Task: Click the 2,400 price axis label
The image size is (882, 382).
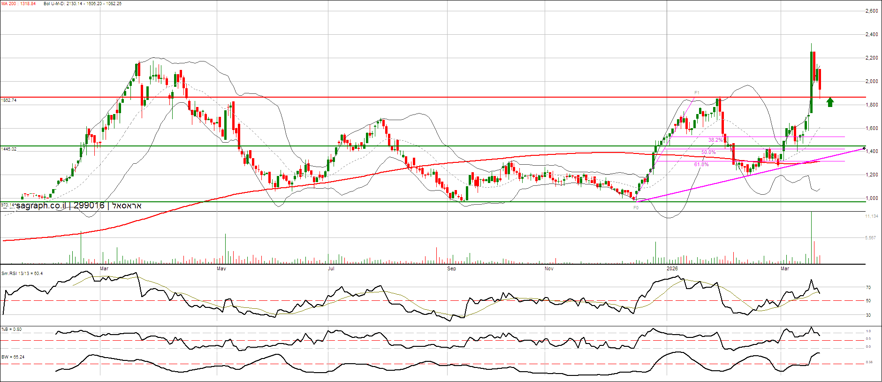Action: 871,34
